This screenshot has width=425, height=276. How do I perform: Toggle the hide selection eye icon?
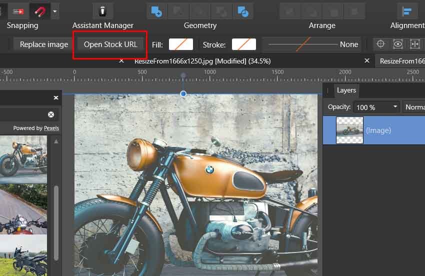point(397,44)
